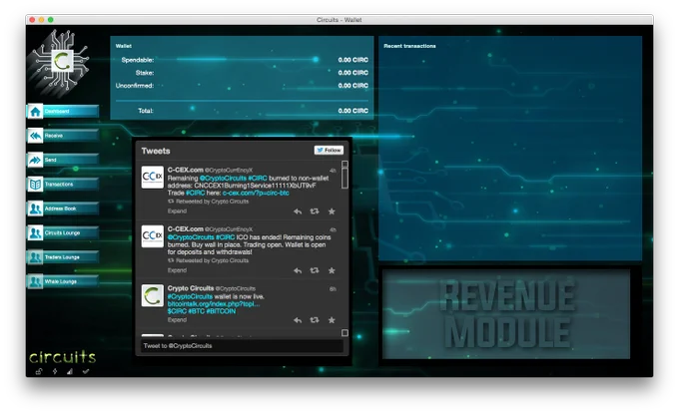Retweet the wallet is now live tweet
Screen dimensions: 679x414
point(315,320)
